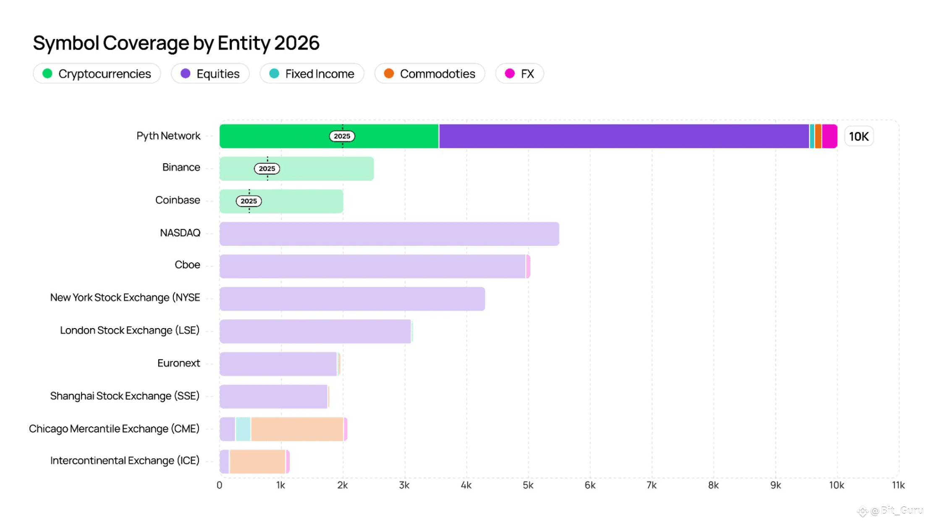
Task: Click the teal fixed income segment of CME bar
Action: (243, 429)
